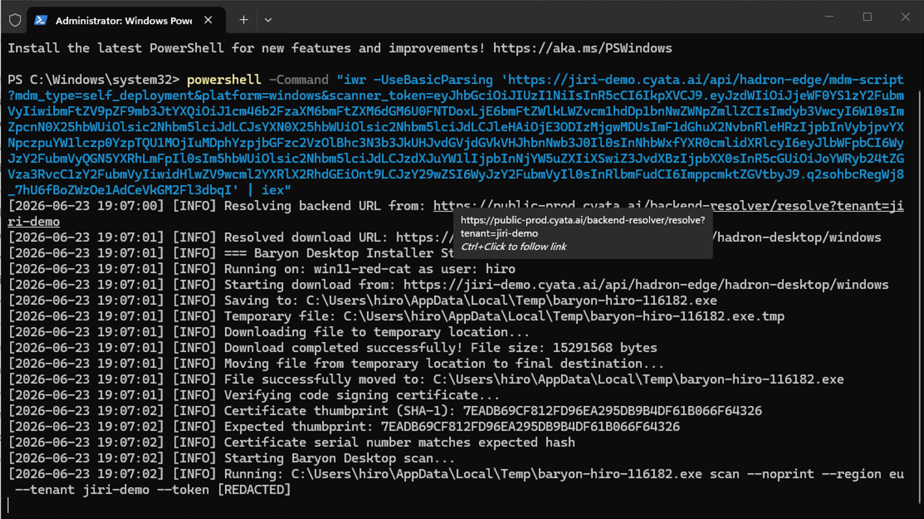Click 'Temporary file:' .exe.tmp path line

[504, 316]
